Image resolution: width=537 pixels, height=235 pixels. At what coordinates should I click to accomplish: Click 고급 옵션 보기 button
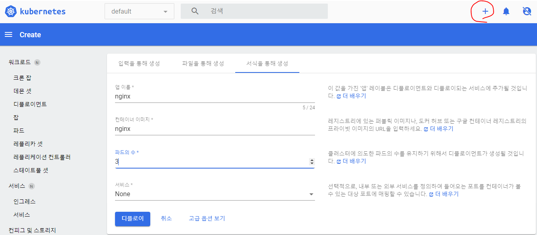(207, 219)
